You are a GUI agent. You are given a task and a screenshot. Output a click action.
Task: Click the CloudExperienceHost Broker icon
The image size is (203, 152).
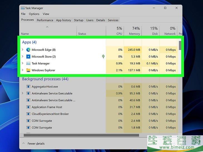[x=28, y=114]
